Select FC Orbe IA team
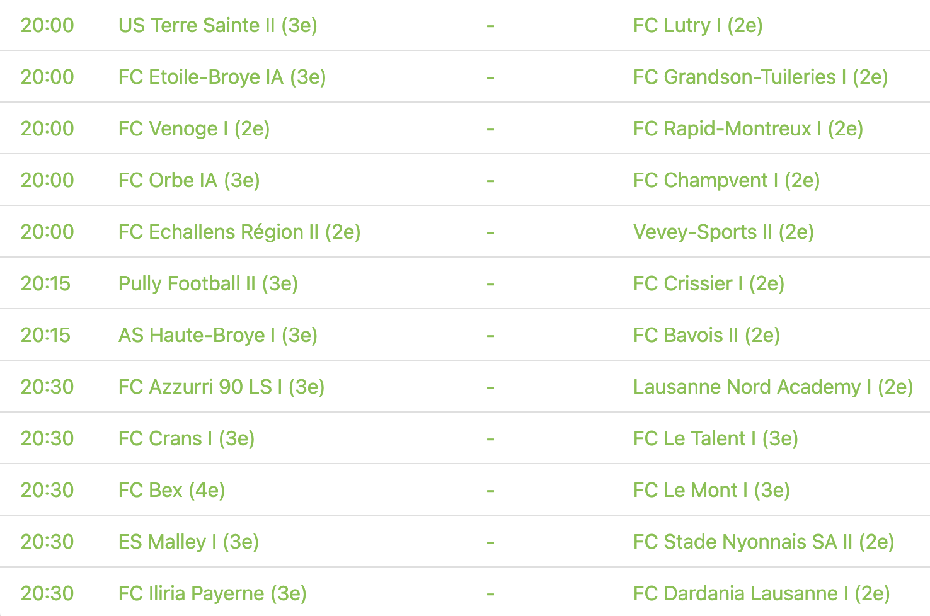The height and width of the screenshot is (616, 930). point(189,180)
